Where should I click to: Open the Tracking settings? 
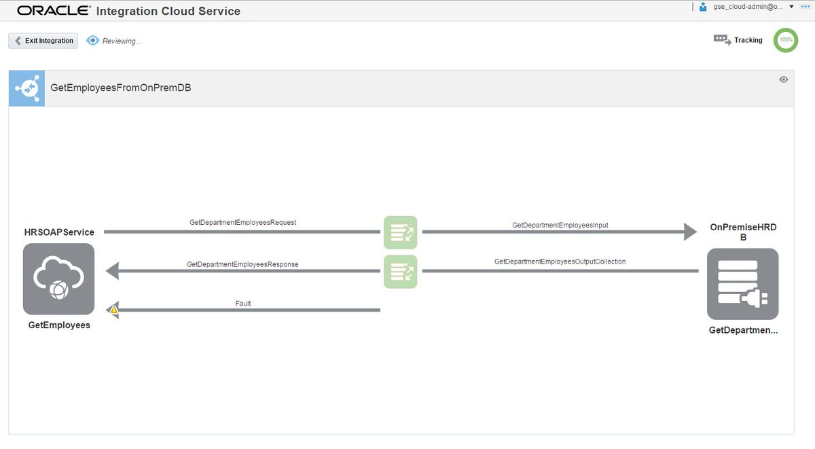pyautogui.click(x=738, y=40)
